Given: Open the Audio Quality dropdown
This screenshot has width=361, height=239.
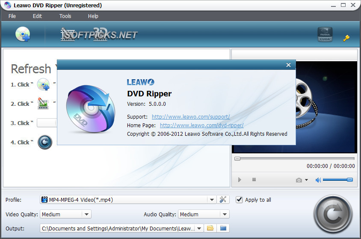Looking at the screenshot, I should pyautogui.click(x=225, y=214).
